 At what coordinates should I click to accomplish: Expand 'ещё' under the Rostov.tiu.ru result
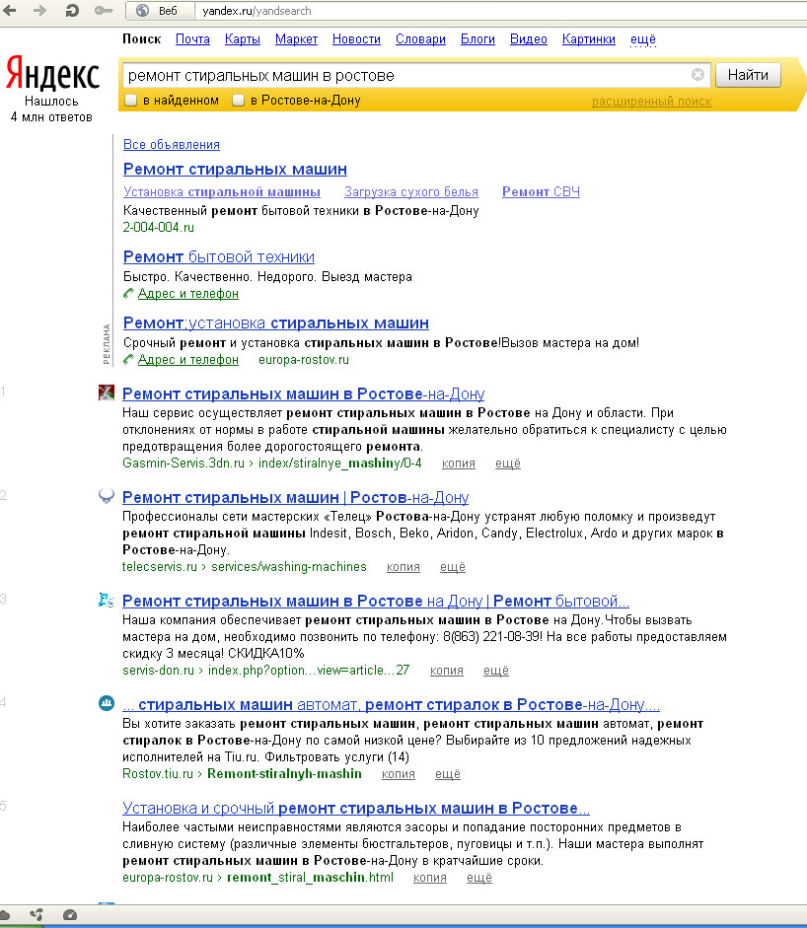pos(448,774)
